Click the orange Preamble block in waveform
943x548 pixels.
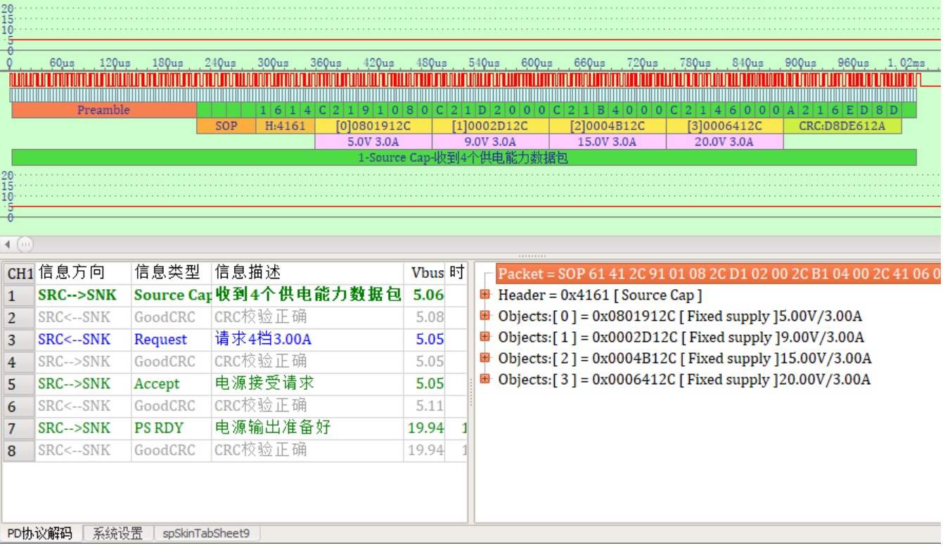pyautogui.click(x=103, y=110)
